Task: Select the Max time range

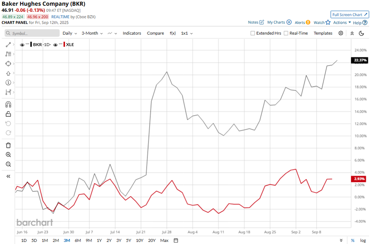Action: [x=164, y=240]
